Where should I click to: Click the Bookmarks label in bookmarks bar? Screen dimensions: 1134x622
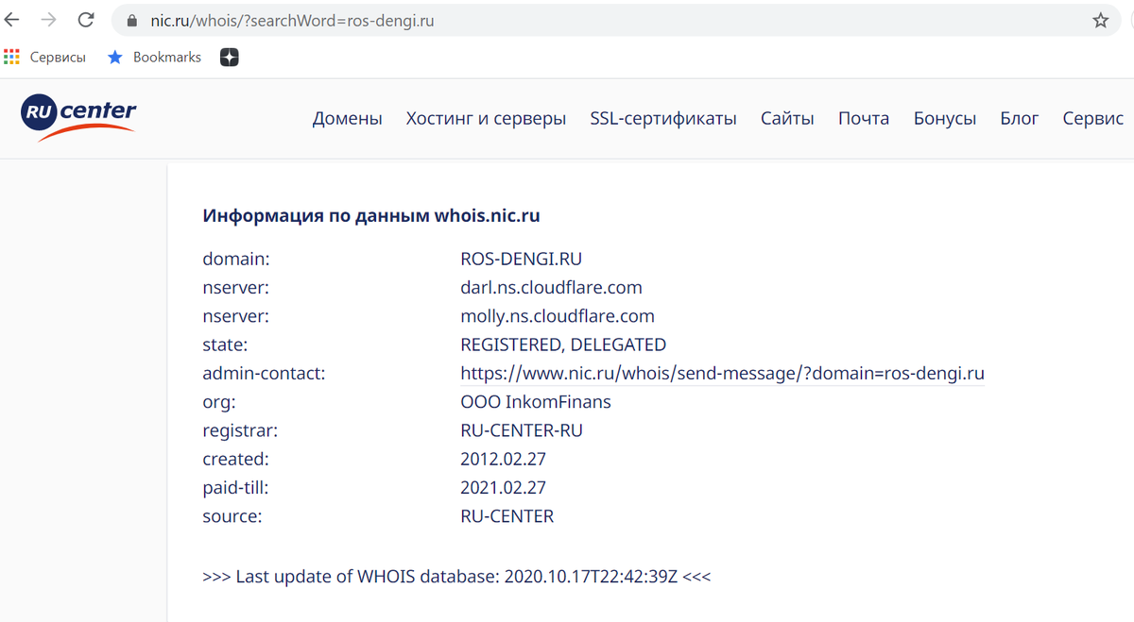click(167, 58)
